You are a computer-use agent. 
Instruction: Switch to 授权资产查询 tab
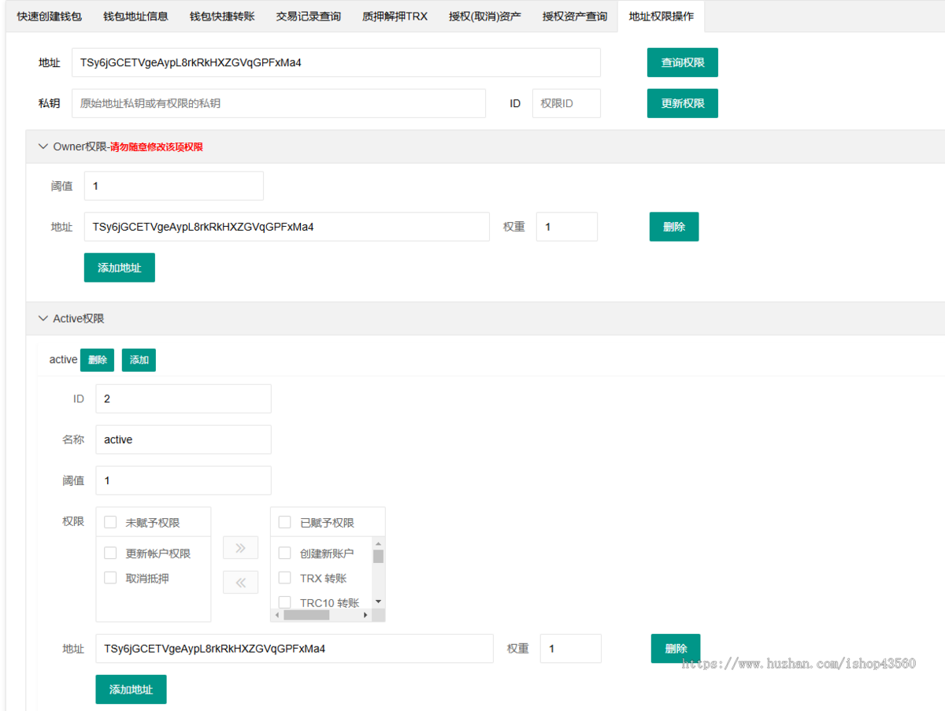(x=574, y=16)
